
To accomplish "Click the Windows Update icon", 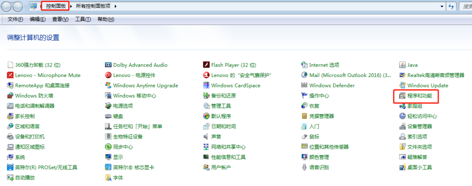I will [x=403, y=86].
